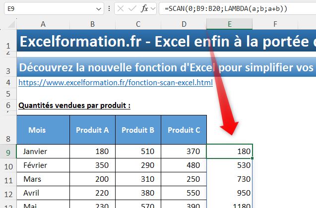Select the cell containing 480 for Février
This screenshot has height=208, width=316.
(184, 164)
